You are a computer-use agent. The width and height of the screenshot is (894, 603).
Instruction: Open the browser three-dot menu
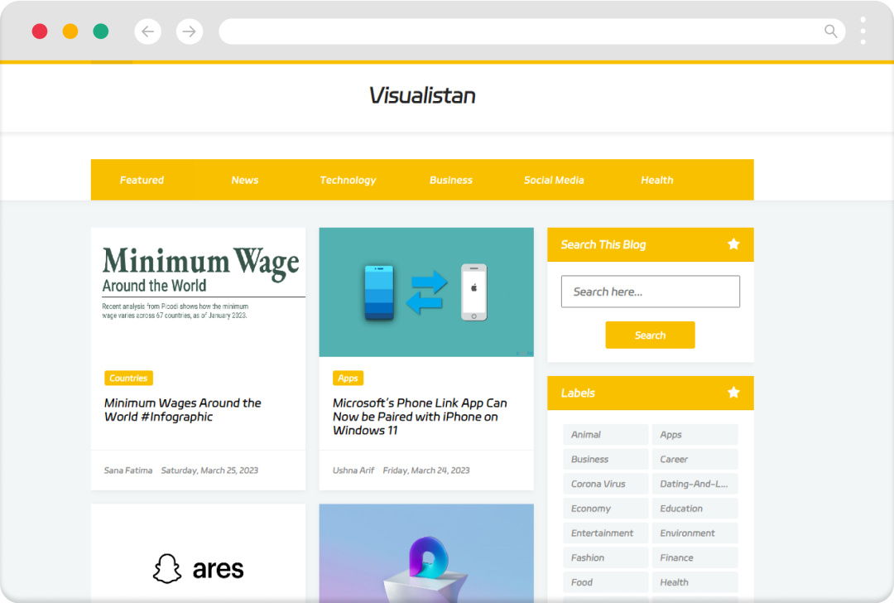863,31
